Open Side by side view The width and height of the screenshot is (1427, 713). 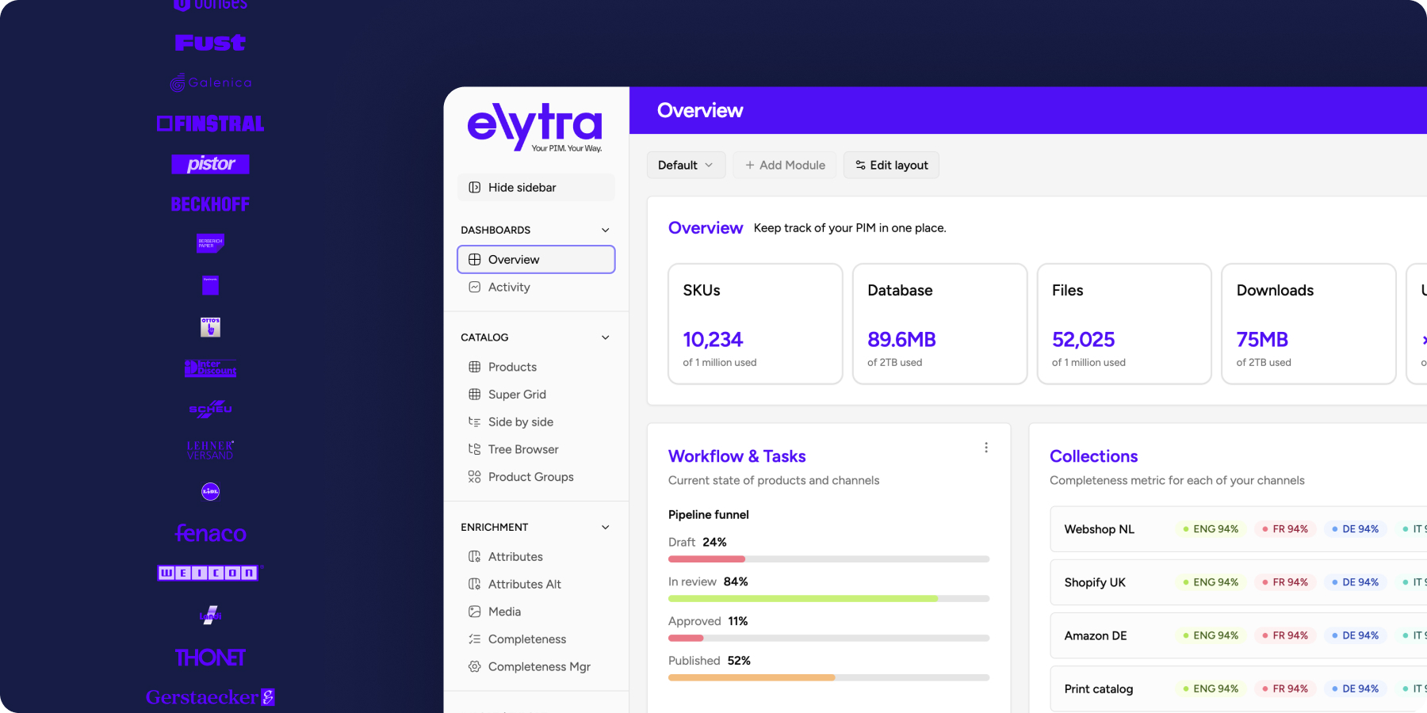(x=536, y=422)
